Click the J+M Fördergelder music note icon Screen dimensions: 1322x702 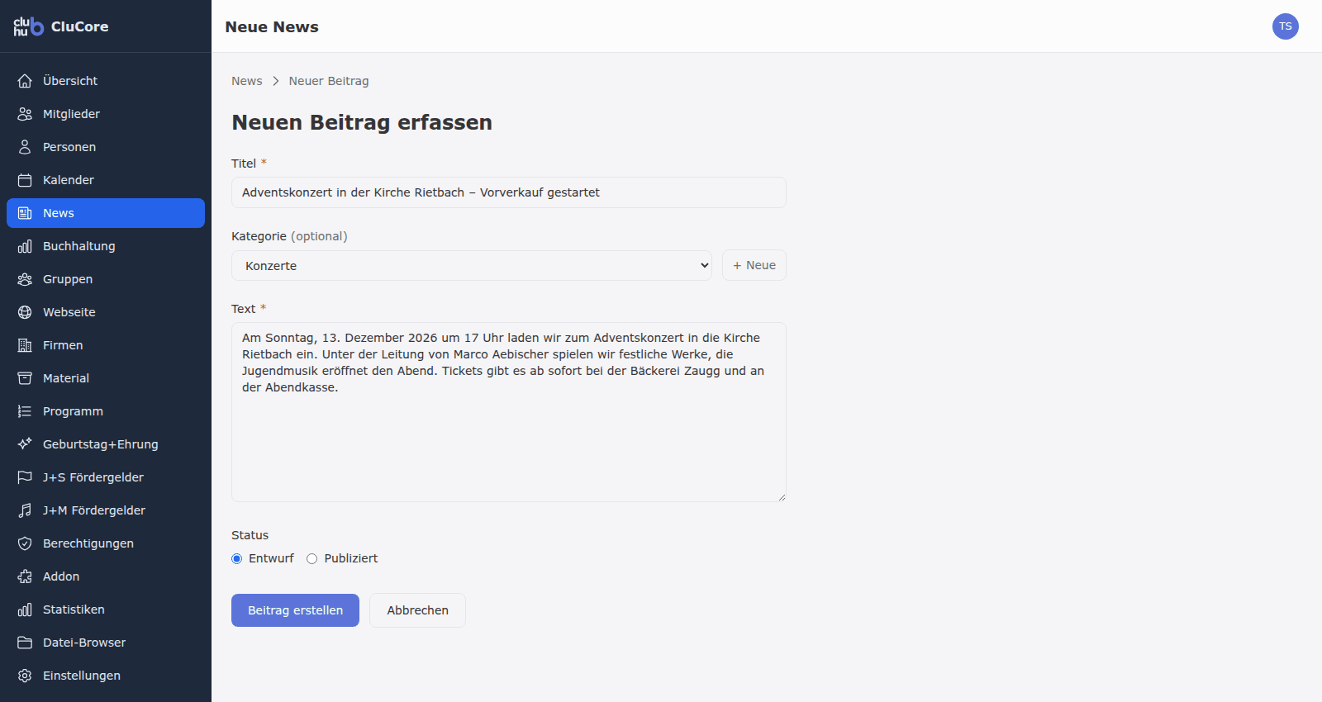click(25, 510)
